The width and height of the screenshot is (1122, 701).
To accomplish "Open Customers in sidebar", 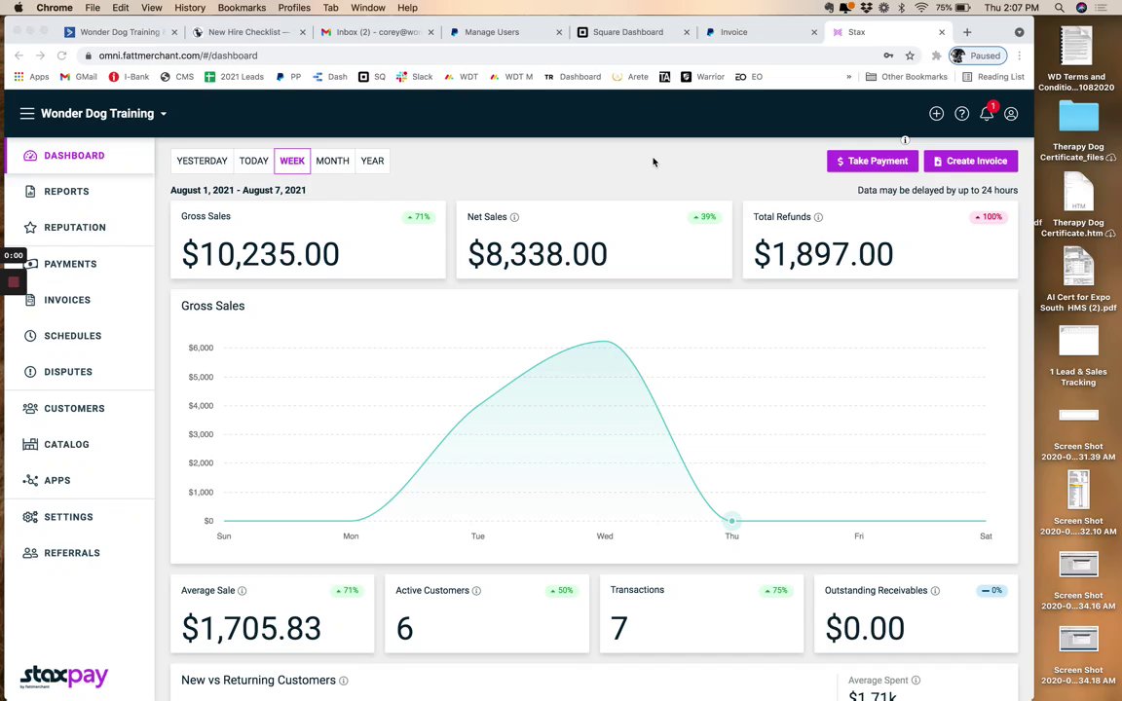I will [x=80, y=409].
